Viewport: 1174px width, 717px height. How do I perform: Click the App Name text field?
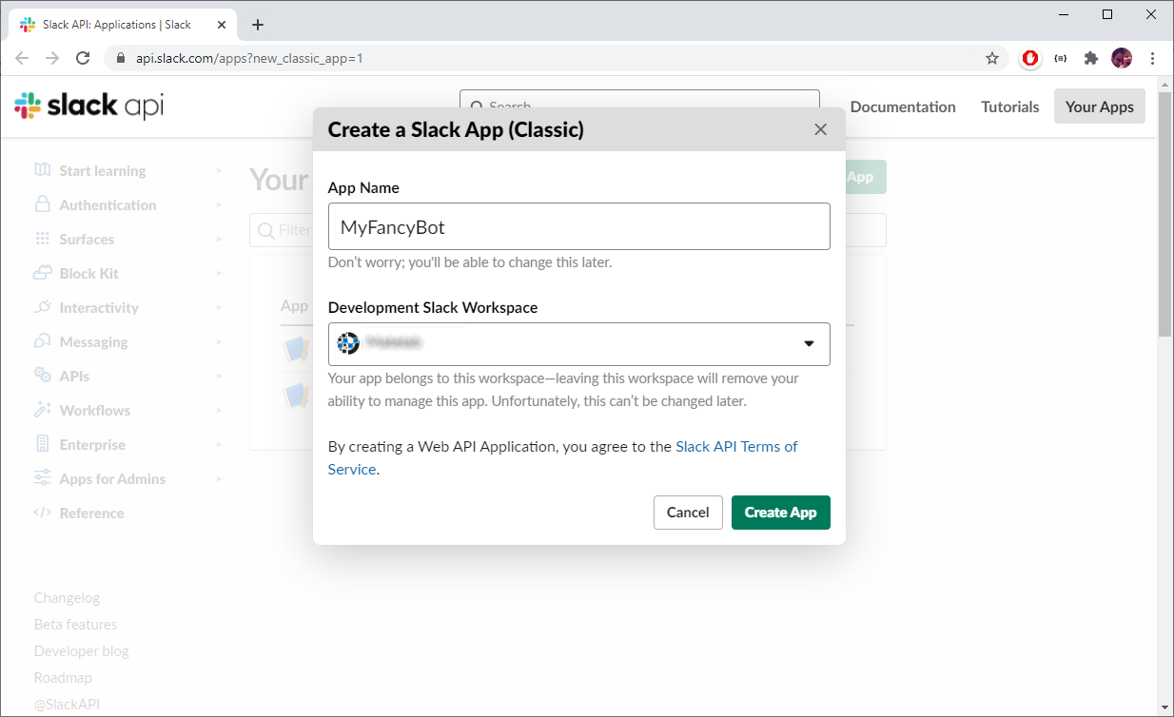pyautogui.click(x=578, y=227)
